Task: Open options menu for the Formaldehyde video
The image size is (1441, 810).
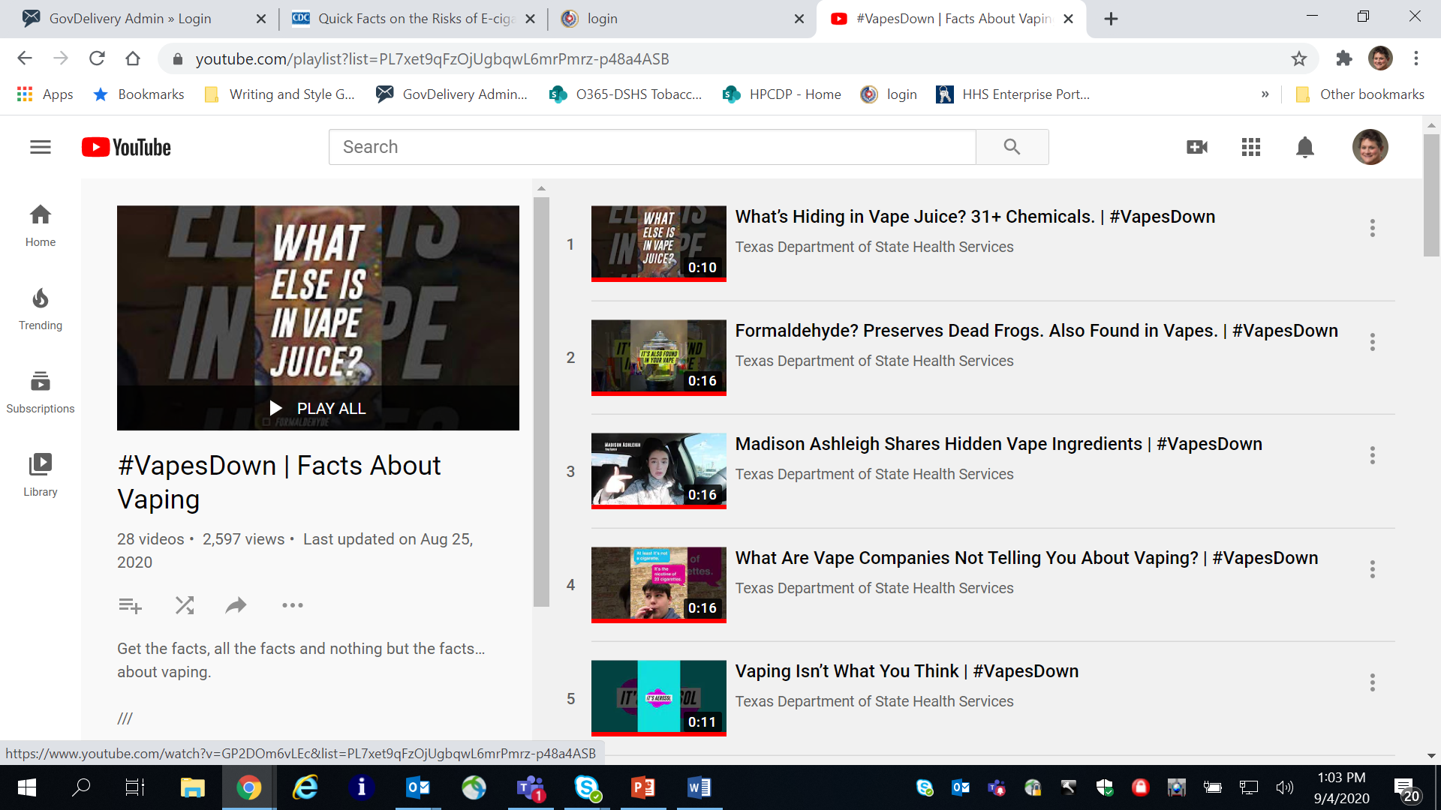Action: [1373, 341]
